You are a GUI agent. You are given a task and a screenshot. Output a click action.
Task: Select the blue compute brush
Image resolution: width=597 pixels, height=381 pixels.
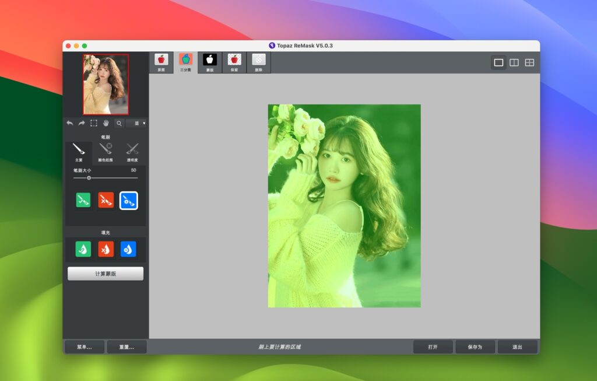[x=128, y=200]
